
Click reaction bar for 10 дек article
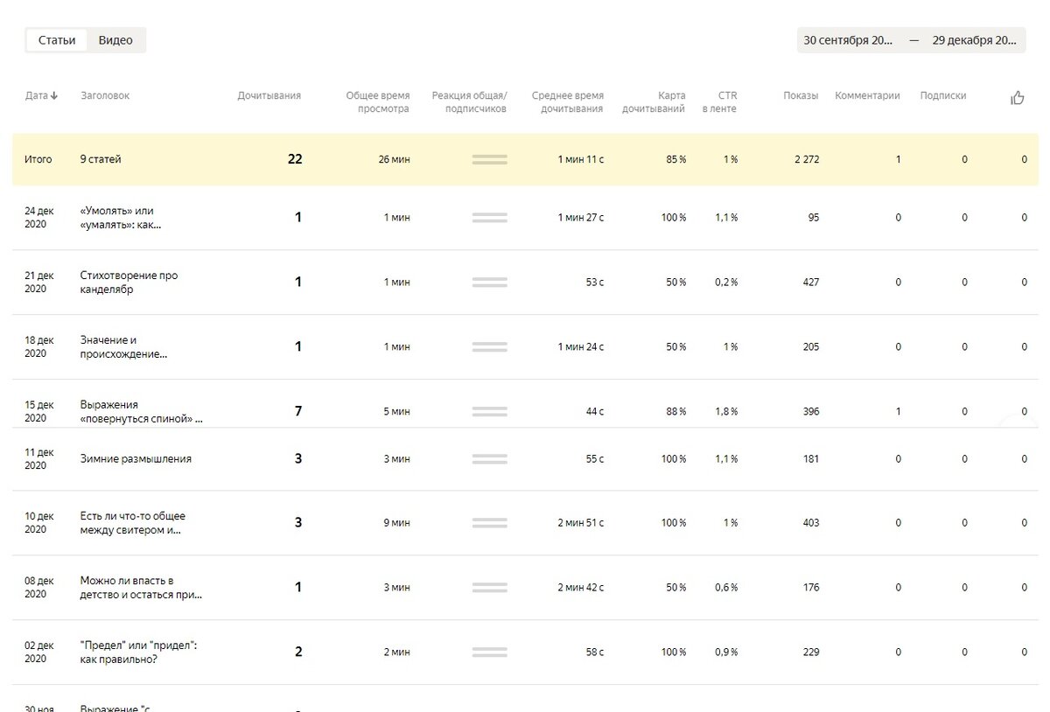pos(489,523)
